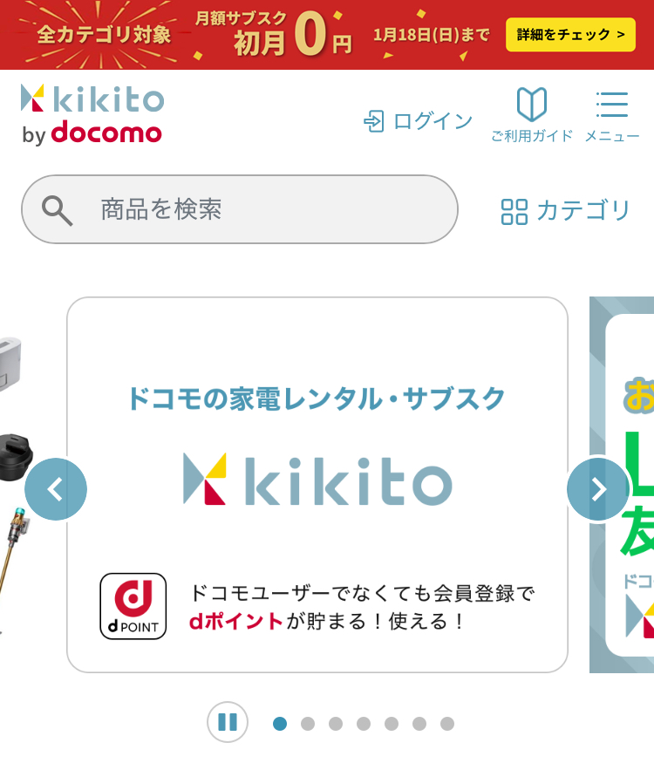Open the partially visible LINE friend banner
Screen dimensions: 654x770
pos(622,485)
